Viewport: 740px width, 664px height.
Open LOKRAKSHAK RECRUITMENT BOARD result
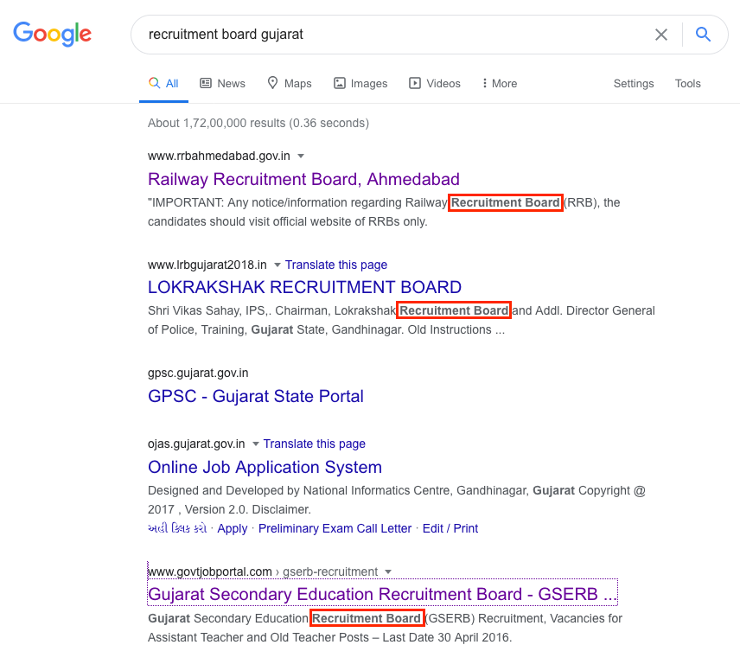click(304, 288)
